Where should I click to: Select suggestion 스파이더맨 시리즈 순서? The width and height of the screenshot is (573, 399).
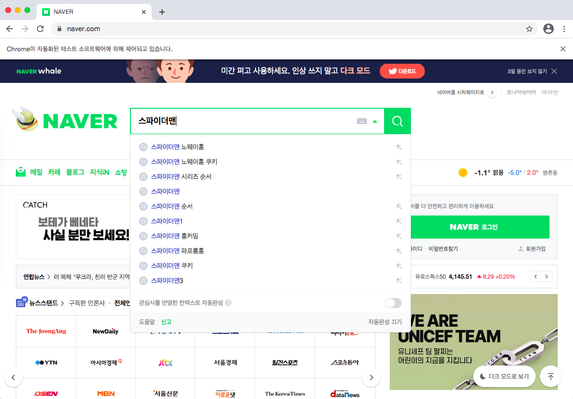click(x=181, y=176)
